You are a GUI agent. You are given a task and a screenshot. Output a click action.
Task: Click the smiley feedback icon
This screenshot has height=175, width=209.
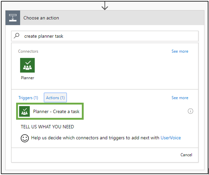(x=25, y=138)
